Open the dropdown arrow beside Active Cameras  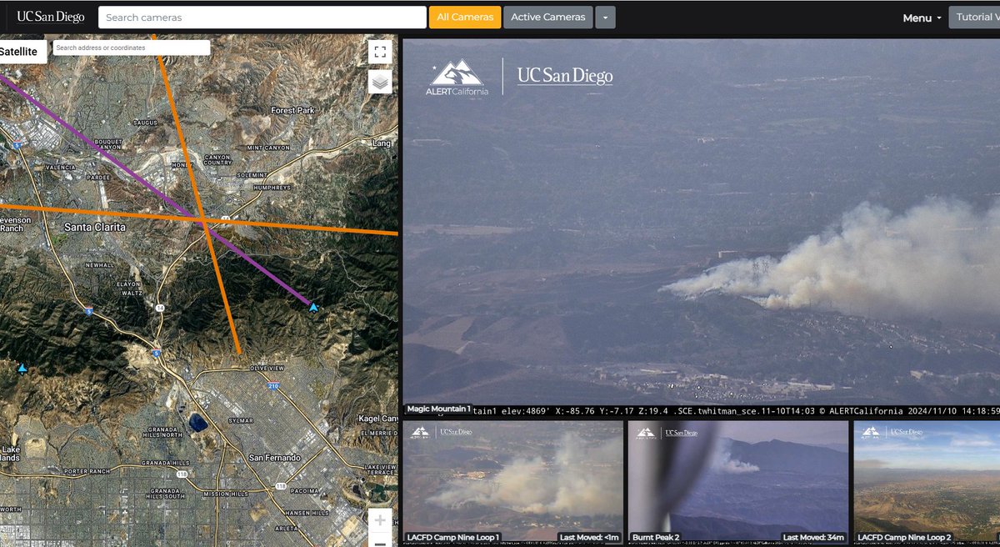[606, 18]
